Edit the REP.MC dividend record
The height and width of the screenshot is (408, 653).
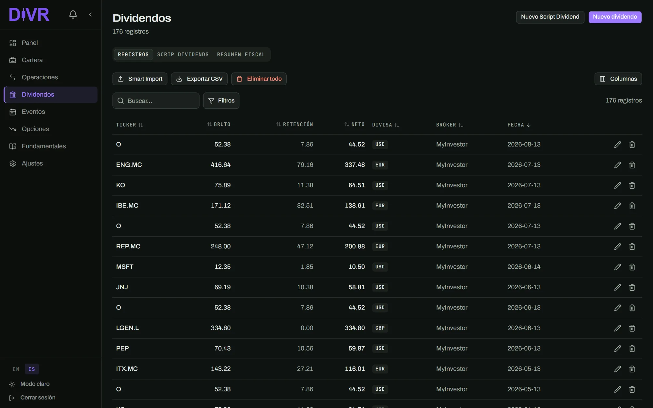[617, 246]
